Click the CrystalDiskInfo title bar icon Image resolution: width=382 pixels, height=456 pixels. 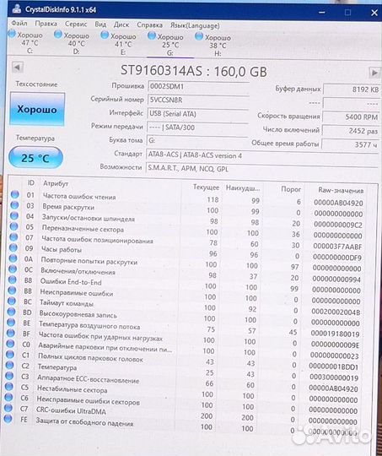pos(17,9)
